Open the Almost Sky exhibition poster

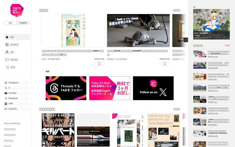pyautogui.click(x=129, y=130)
